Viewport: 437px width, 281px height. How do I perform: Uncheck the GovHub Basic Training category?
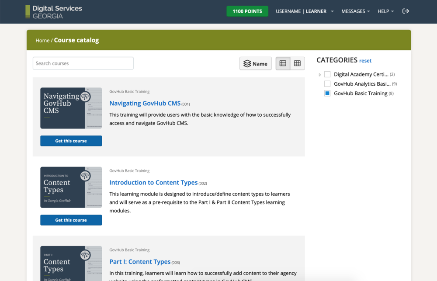[327, 93]
